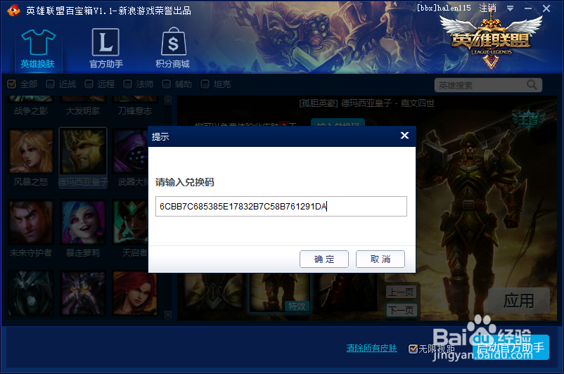Click the 启动官方助手 button
Image resolution: width=564 pixels, height=374 pixels.
coord(511,347)
